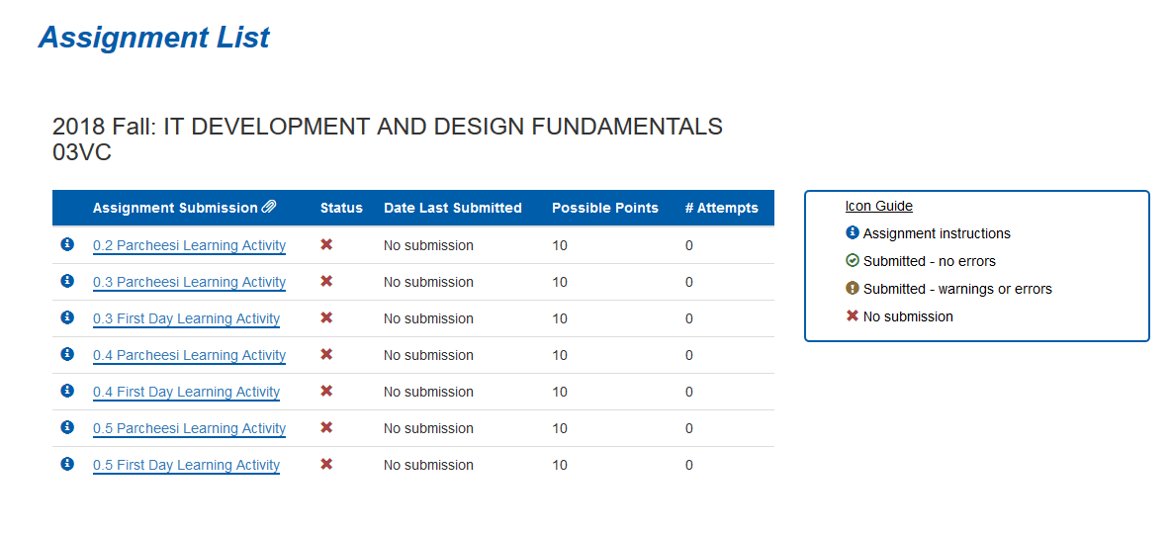Open instructions icon for 0.2 Parcheesi activity
Image resolution: width=1171 pixels, height=537 pixels.
pyautogui.click(x=67, y=244)
